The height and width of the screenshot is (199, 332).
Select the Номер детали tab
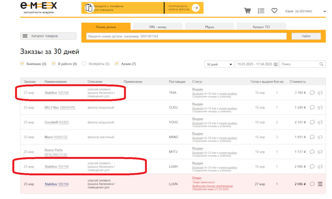(x=106, y=27)
